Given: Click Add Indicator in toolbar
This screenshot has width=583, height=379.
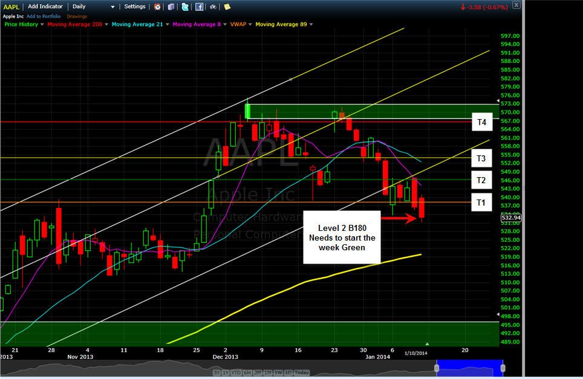Looking at the screenshot, I should [x=45, y=6].
